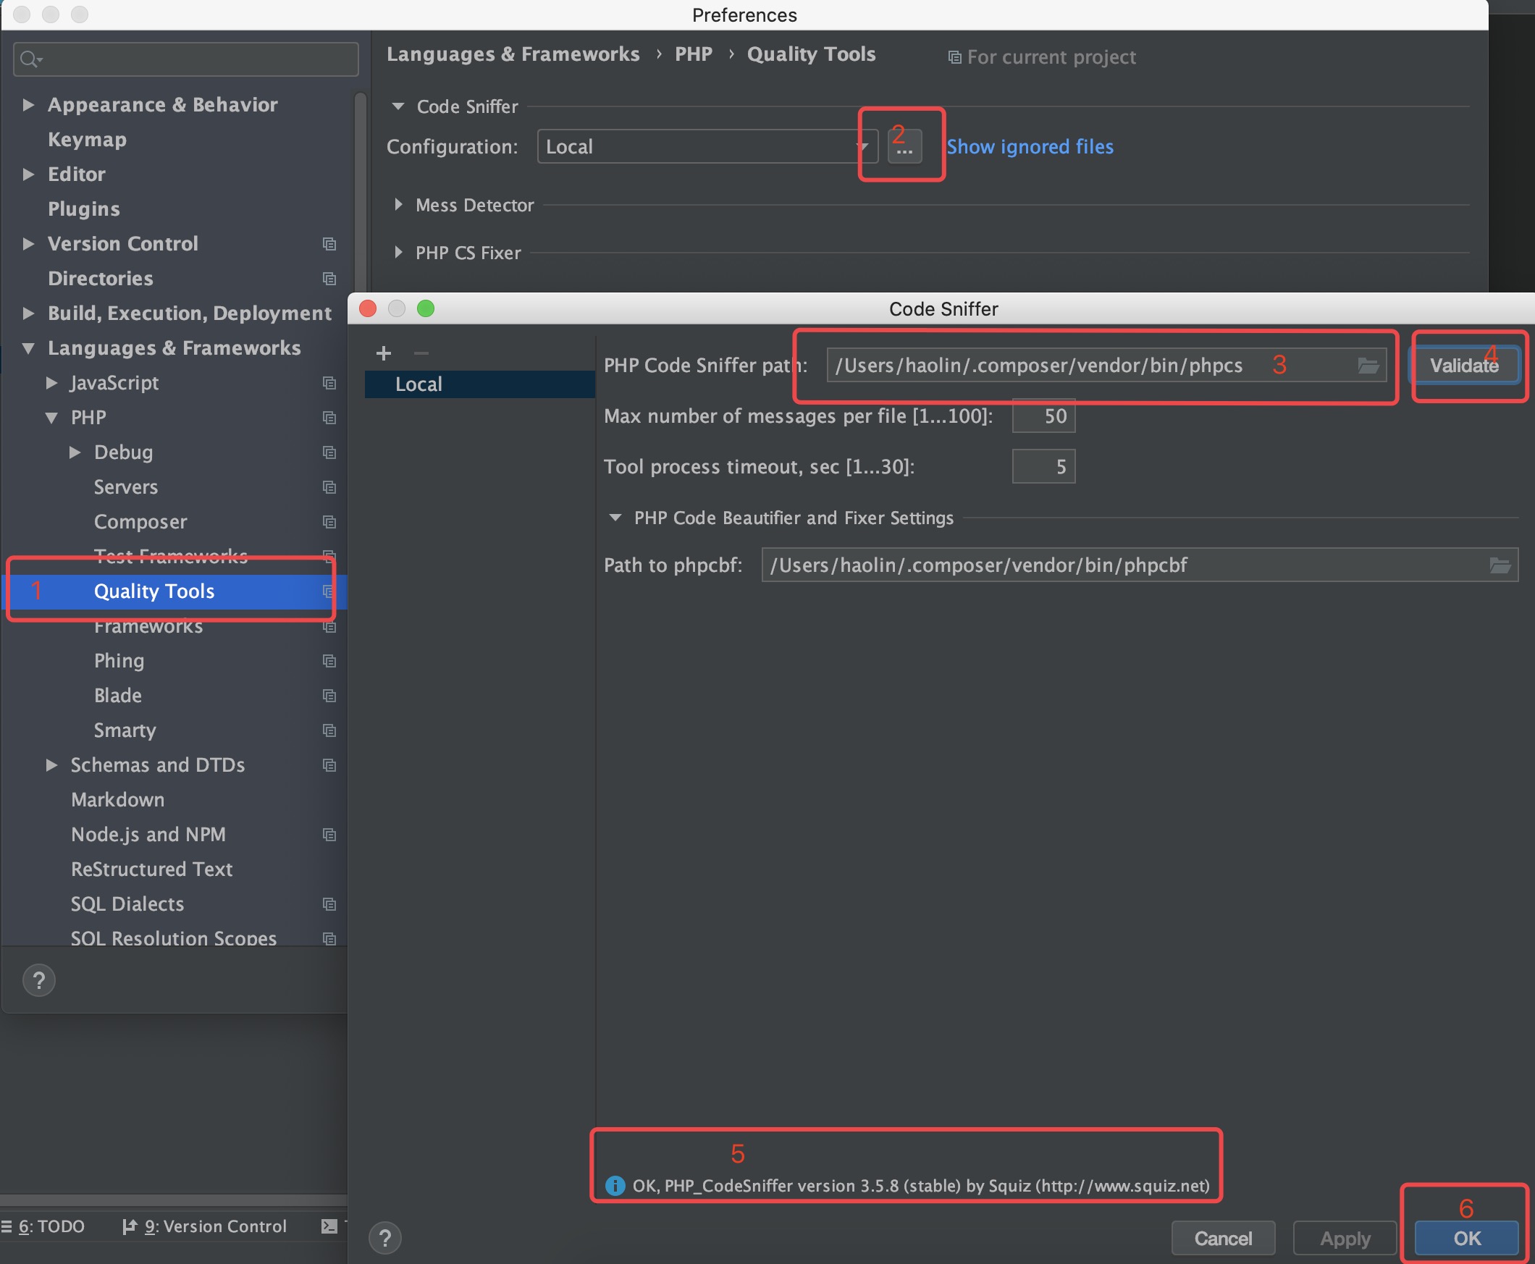This screenshot has width=1535, height=1264.
Task: Open the Configuration dropdown showing Local
Action: (x=863, y=146)
